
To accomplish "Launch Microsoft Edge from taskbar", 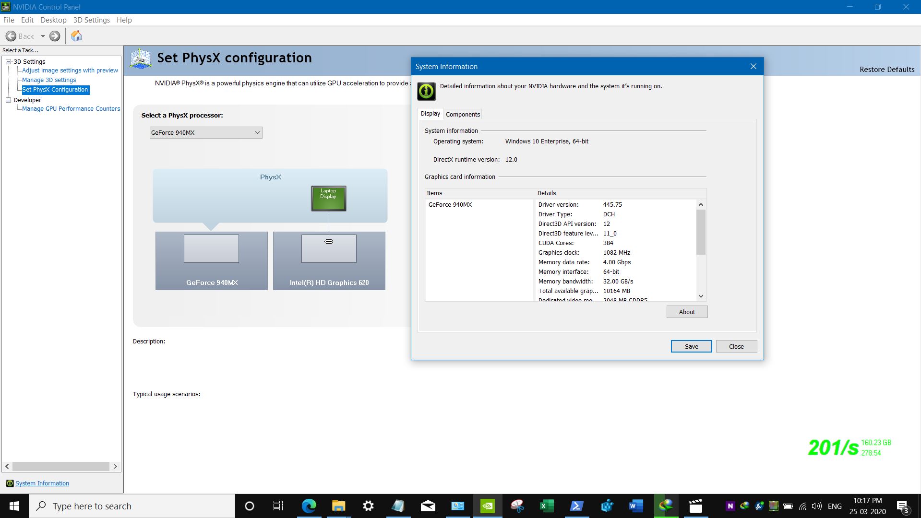I will pos(309,506).
